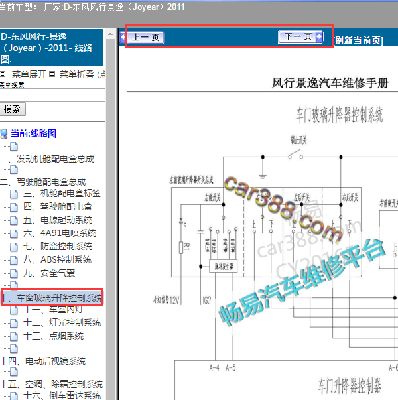Viewport: 398px width, 400px height.
Task: Select 十一、车室内灯 in the tree
Action: tap(52, 309)
